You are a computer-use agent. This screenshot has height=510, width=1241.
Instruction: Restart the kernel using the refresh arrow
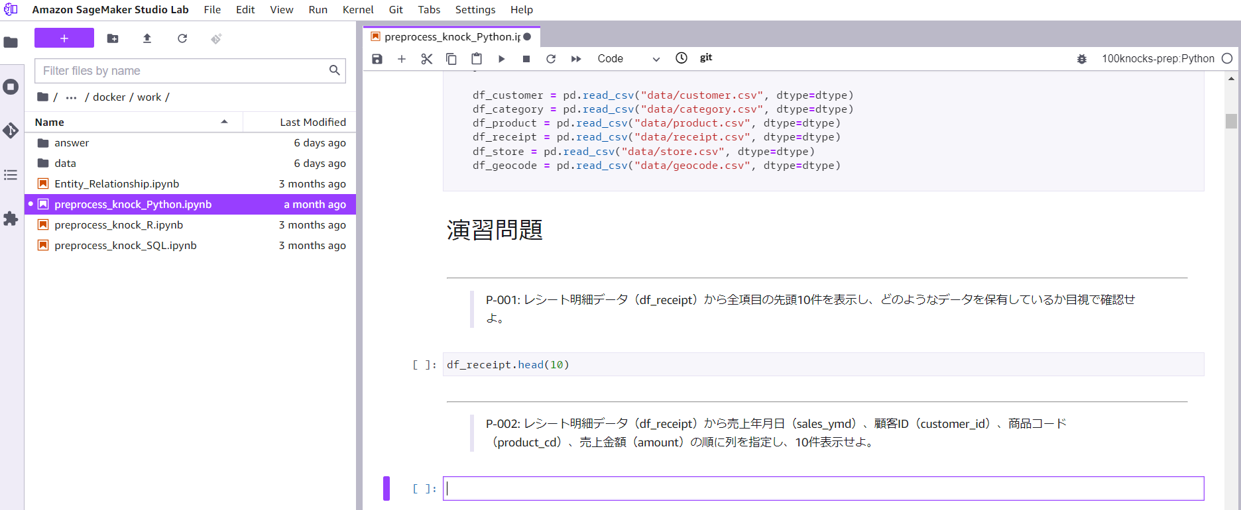551,59
